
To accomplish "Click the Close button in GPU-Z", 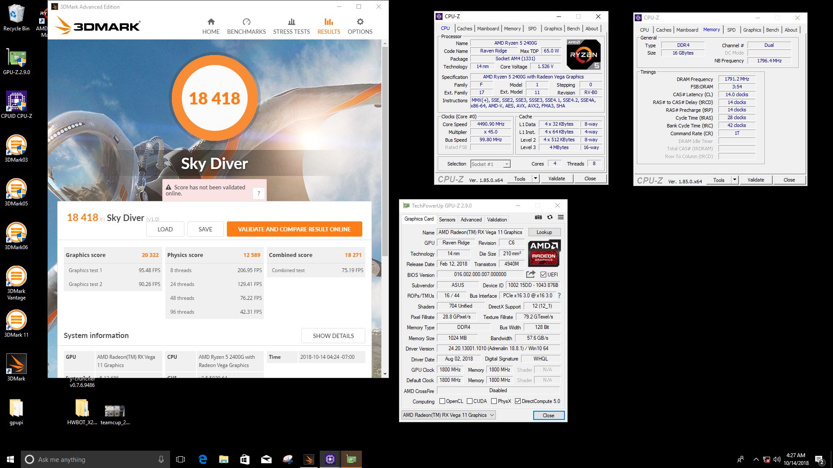I will [x=548, y=415].
